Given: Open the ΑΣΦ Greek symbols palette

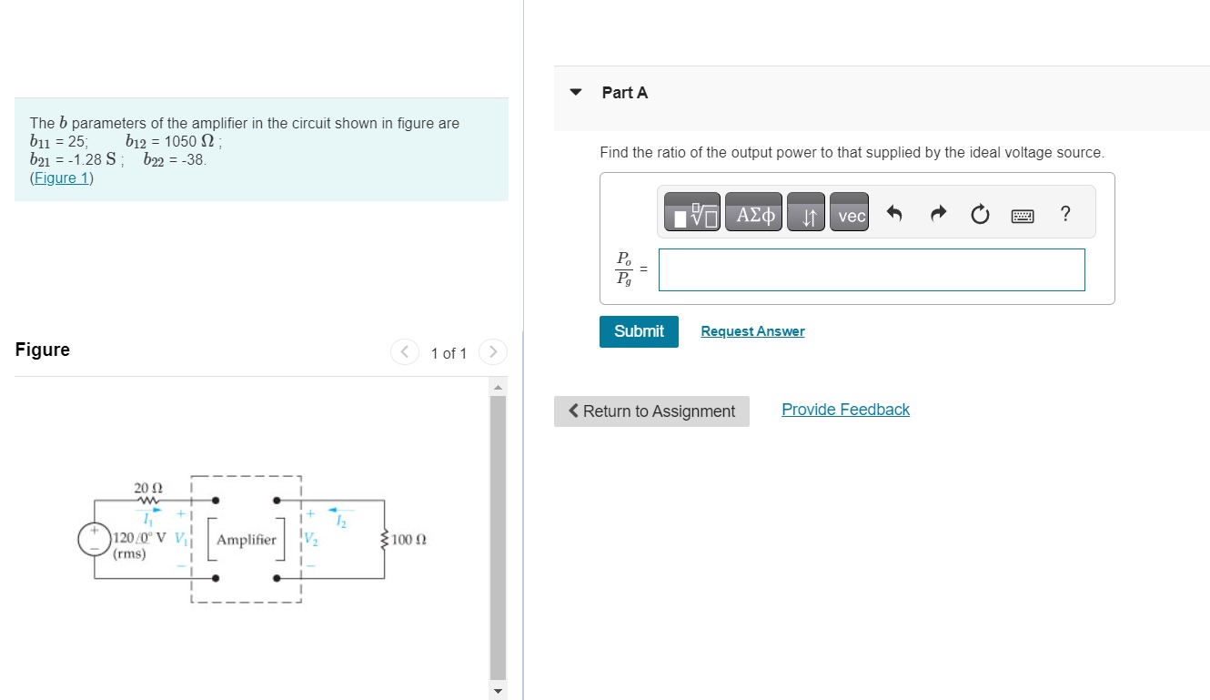Looking at the screenshot, I should [753, 211].
